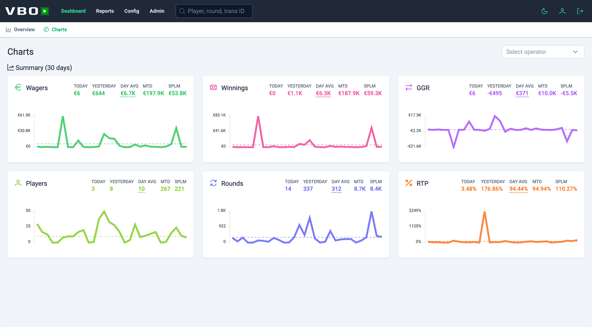Focus the Player, round, trans ID search field
This screenshot has width=592, height=327.
click(x=214, y=11)
